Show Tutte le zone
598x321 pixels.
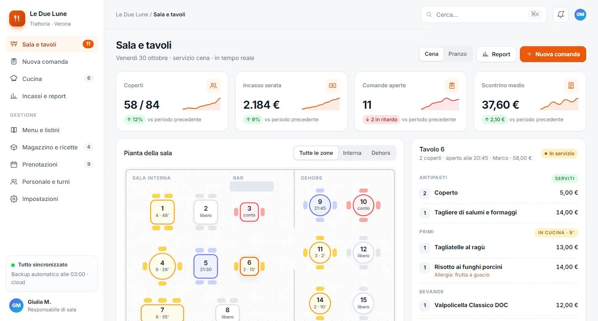(x=316, y=153)
